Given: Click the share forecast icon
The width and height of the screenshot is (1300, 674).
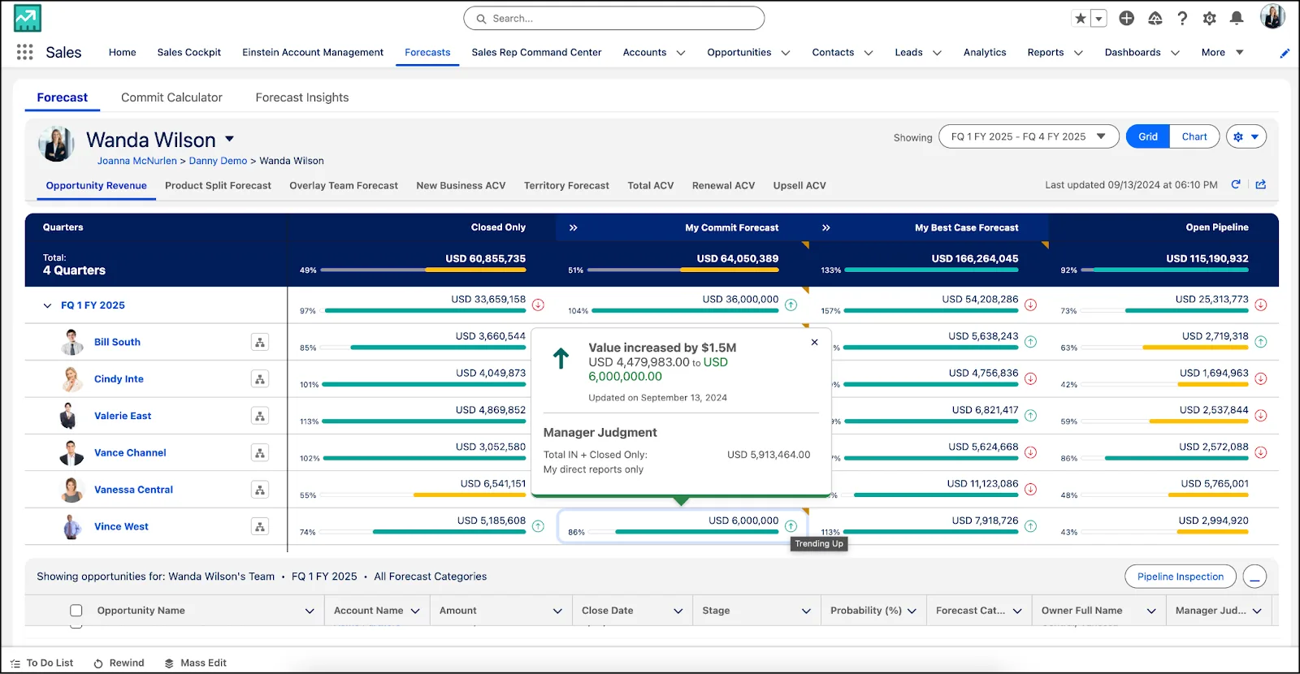Looking at the screenshot, I should [x=1261, y=184].
